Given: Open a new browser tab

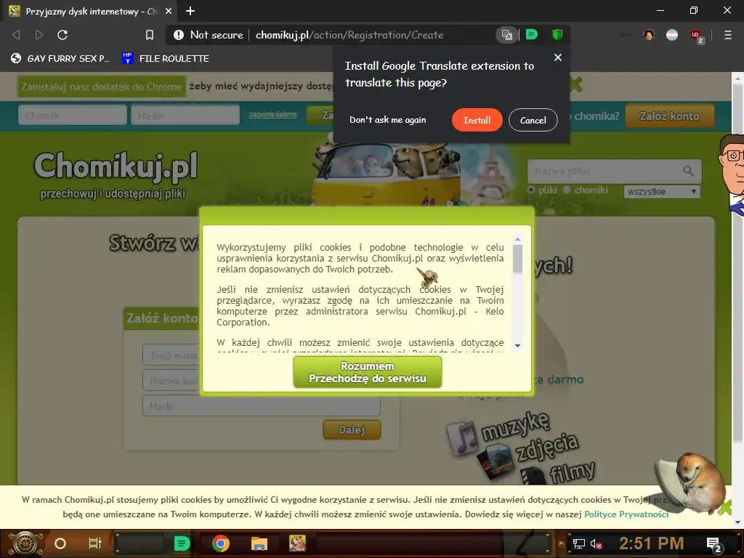Looking at the screenshot, I should pyautogui.click(x=190, y=11).
